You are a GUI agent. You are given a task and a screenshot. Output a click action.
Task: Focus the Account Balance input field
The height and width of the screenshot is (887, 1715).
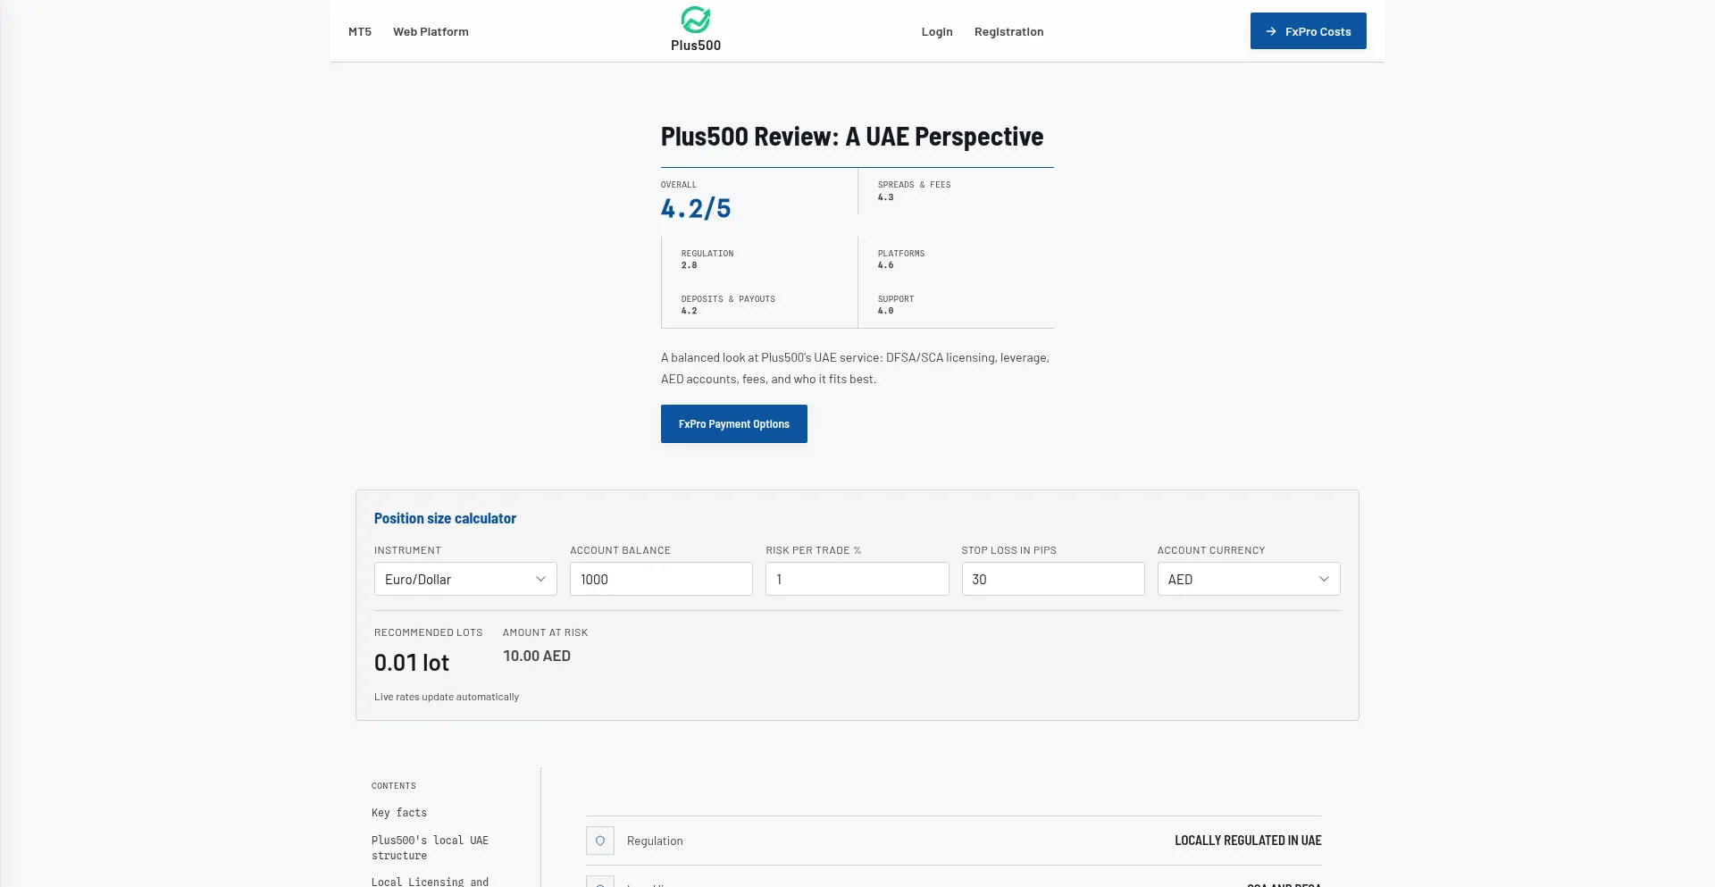click(x=661, y=579)
